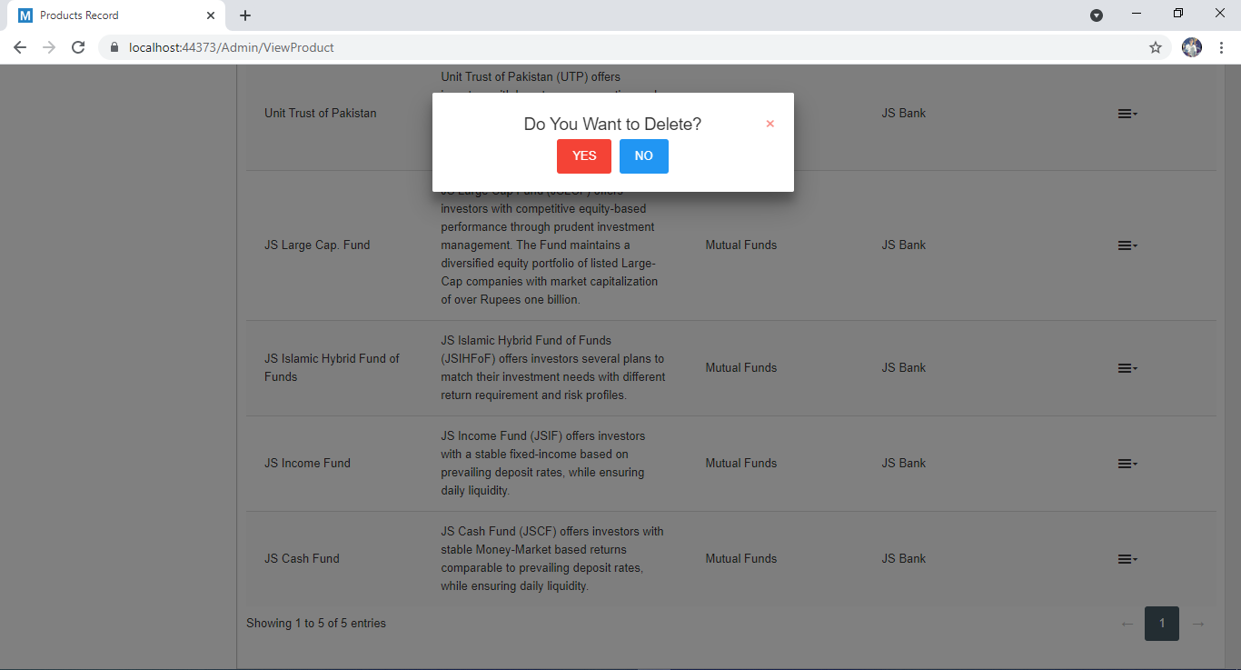
Task: Open the Chrome profile avatar
Action: click(1192, 47)
